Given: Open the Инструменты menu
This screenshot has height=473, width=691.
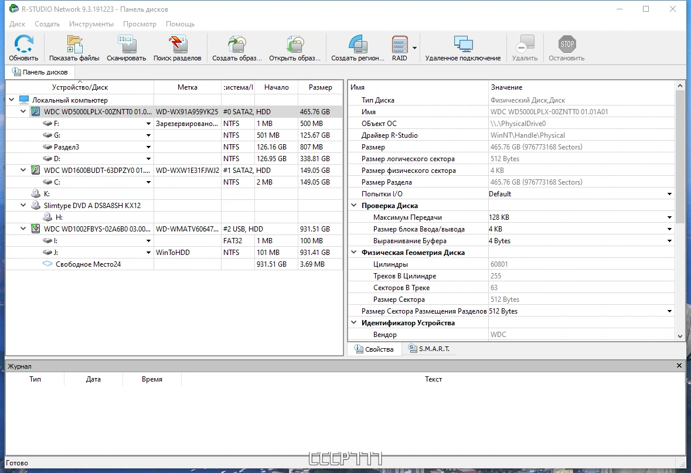Looking at the screenshot, I should click(x=91, y=24).
